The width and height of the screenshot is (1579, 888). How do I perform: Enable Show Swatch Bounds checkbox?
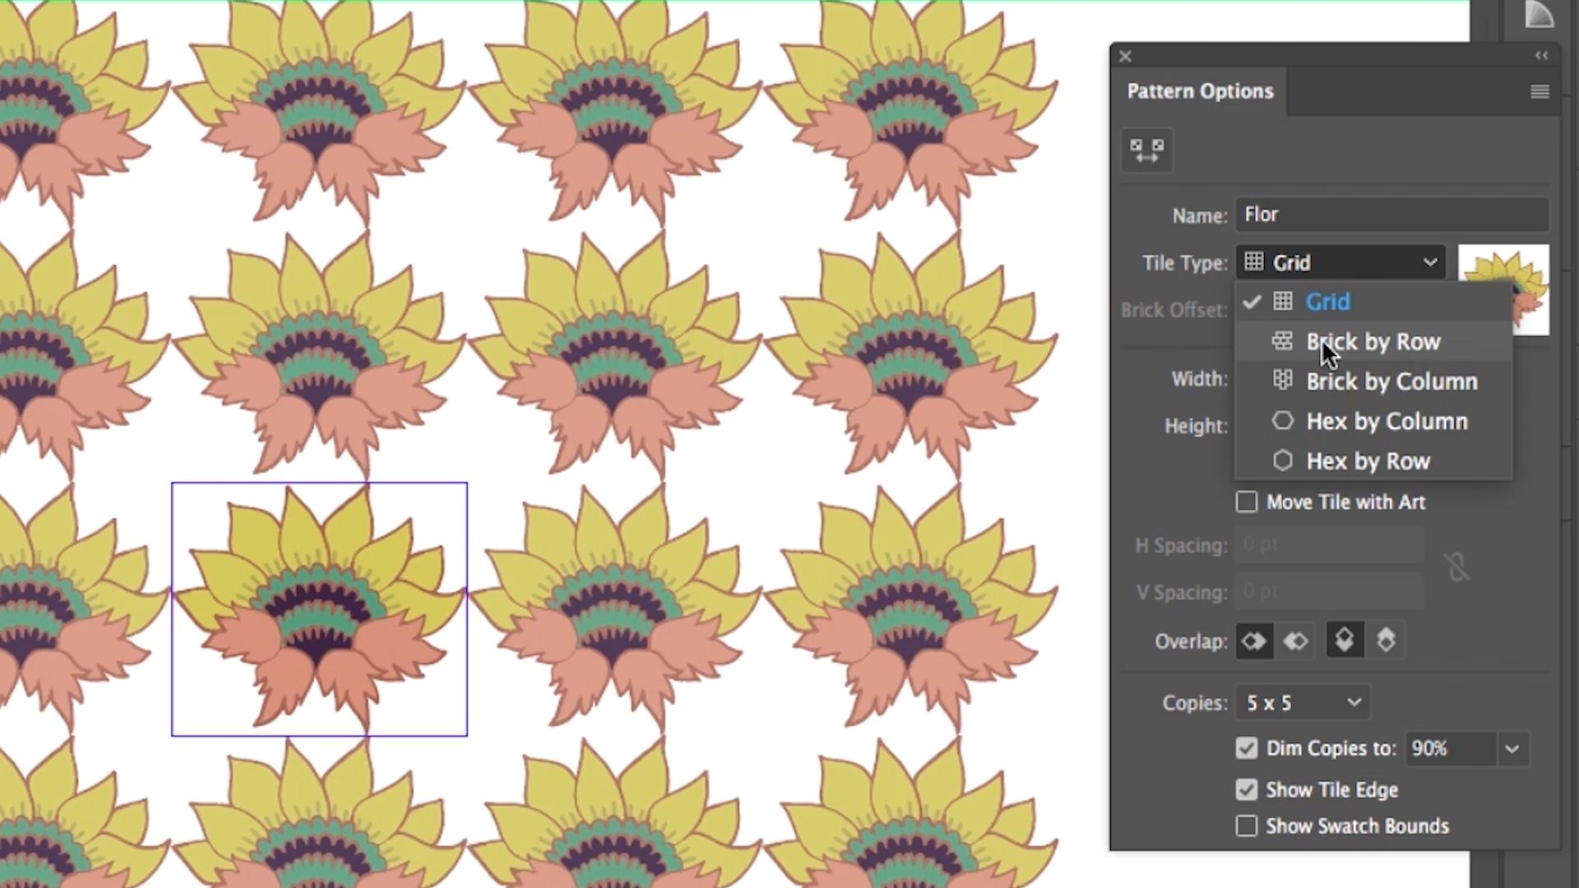pos(1247,826)
